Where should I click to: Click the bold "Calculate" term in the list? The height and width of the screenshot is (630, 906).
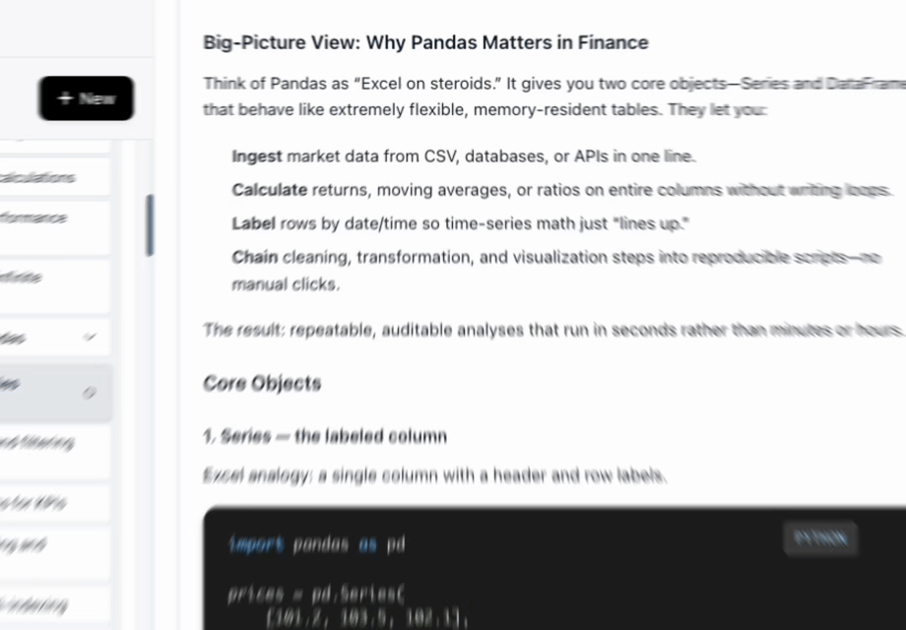(x=269, y=189)
